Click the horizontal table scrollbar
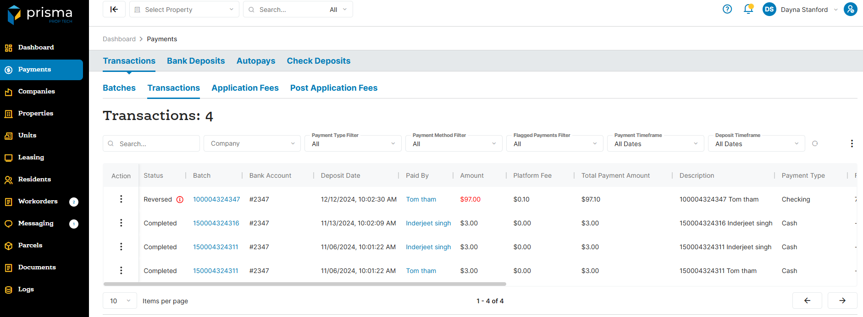Image resolution: width=863 pixels, height=317 pixels. click(304, 284)
